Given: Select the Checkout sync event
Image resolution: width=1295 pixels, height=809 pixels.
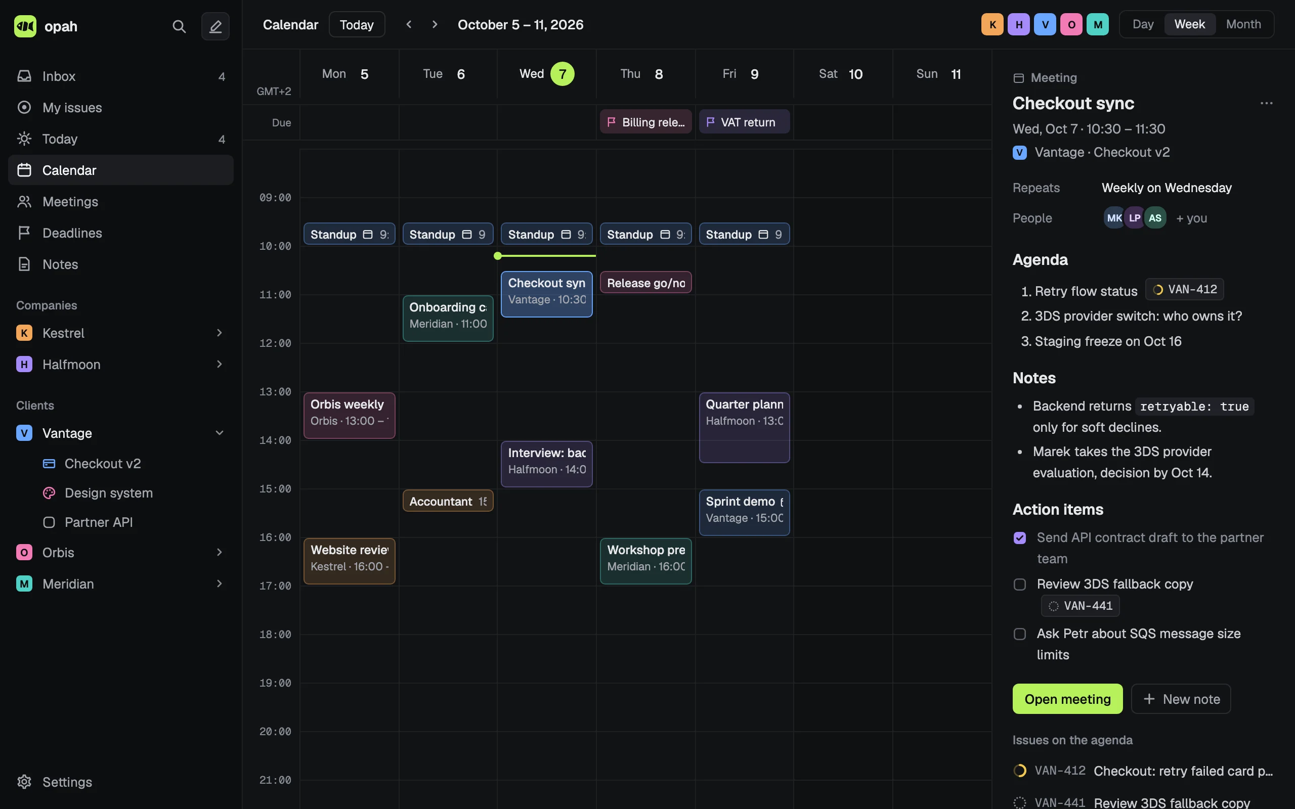Looking at the screenshot, I should tap(546, 294).
